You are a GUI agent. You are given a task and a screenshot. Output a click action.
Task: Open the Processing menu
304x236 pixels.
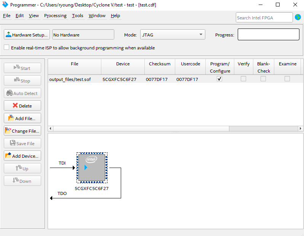coord(55,16)
